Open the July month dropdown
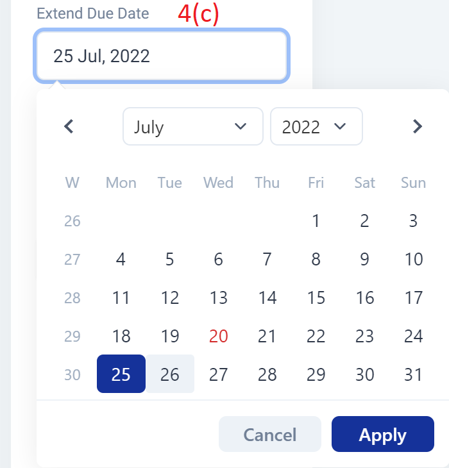The height and width of the screenshot is (468, 449). click(193, 126)
